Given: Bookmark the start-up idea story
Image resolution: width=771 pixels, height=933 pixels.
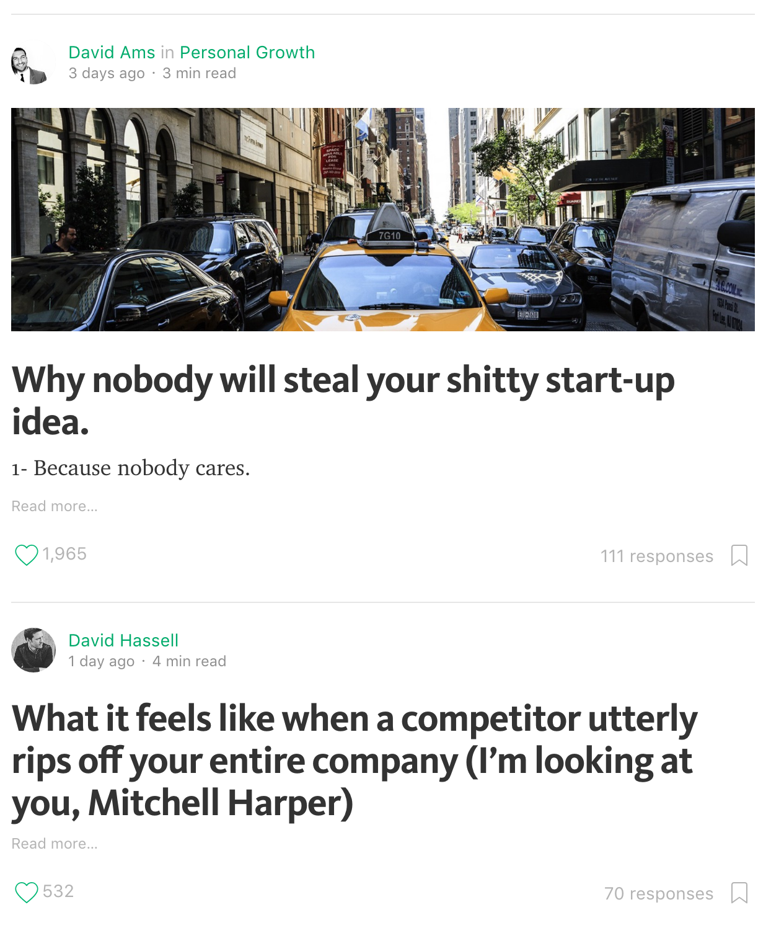Looking at the screenshot, I should click(x=739, y=555).
